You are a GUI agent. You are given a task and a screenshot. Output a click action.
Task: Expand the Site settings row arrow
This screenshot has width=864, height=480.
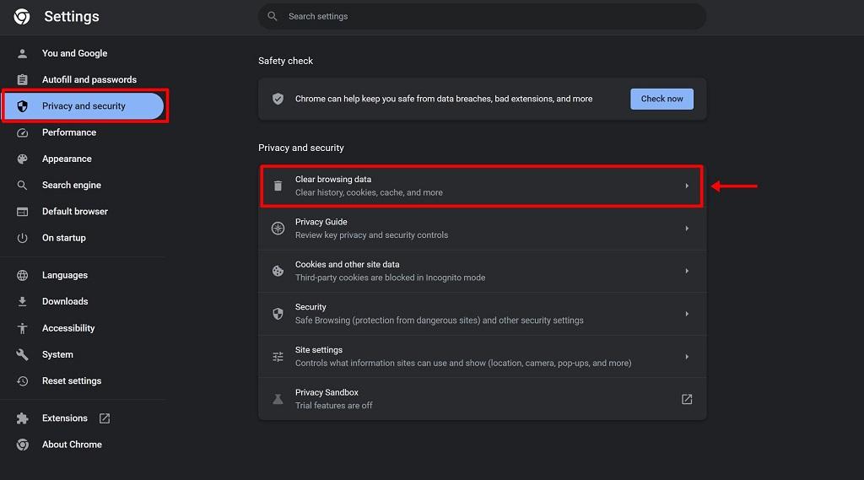coord(687,357)
